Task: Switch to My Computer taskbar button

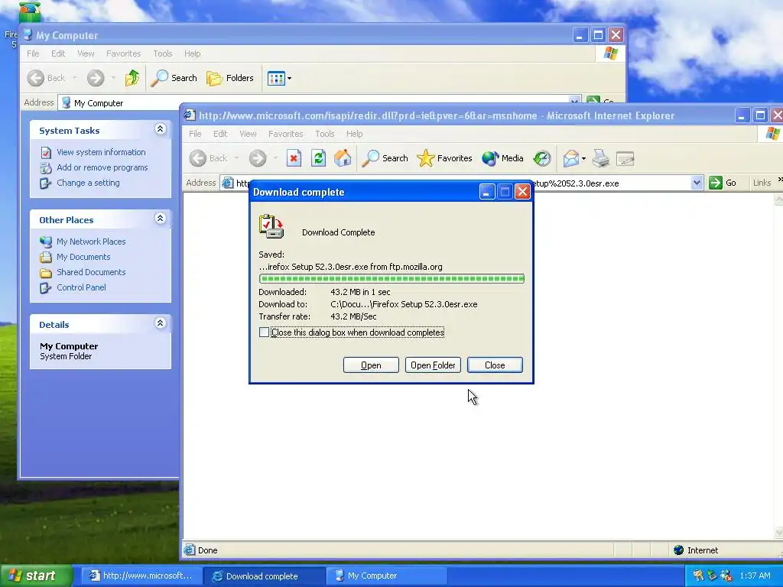Action: click(x=386, y=576)
